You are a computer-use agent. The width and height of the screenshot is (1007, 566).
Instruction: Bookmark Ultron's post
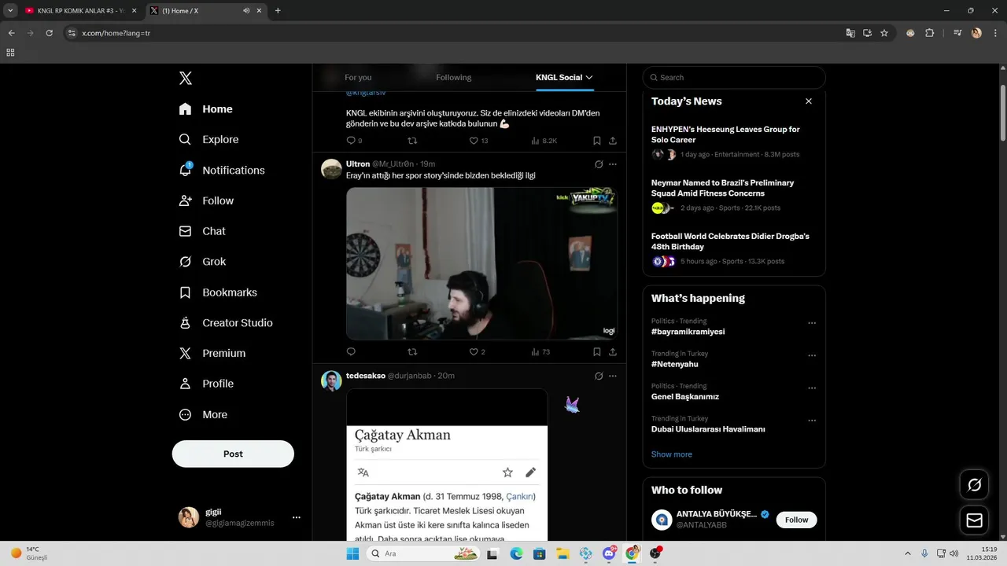[597, 352]
